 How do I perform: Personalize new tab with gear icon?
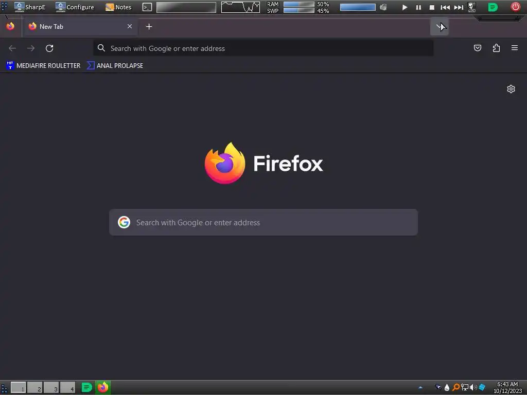click(x=511, y=89)
